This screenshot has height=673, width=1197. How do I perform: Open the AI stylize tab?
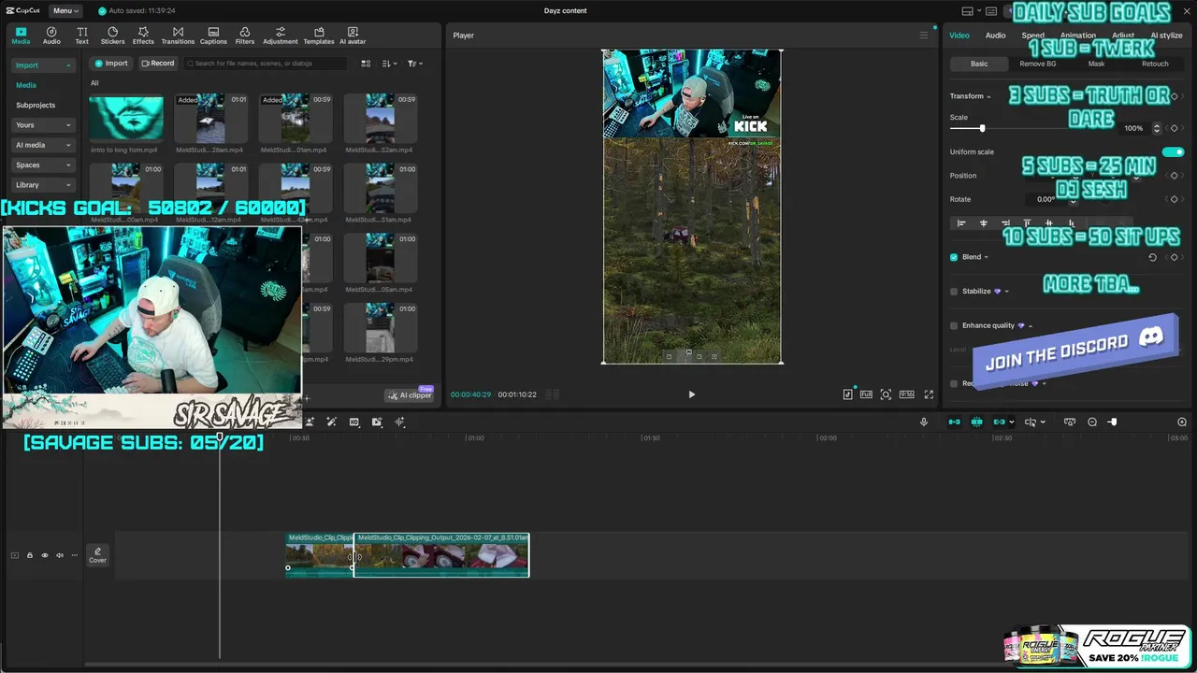[1166, 36]
